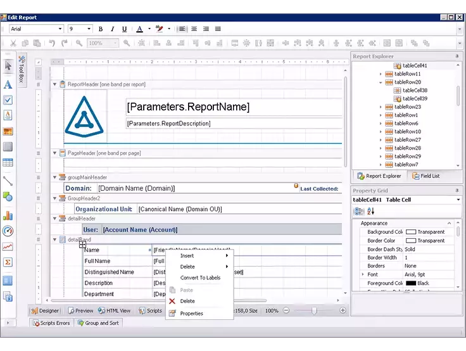Open the Insert submenu in context menu
Viewport: 466px width, 351px height.
(x=199, y=256)
